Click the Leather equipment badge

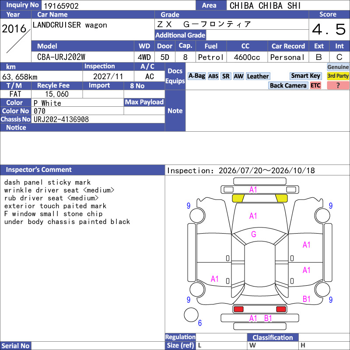pyautogui.click(x=258, y=76)
